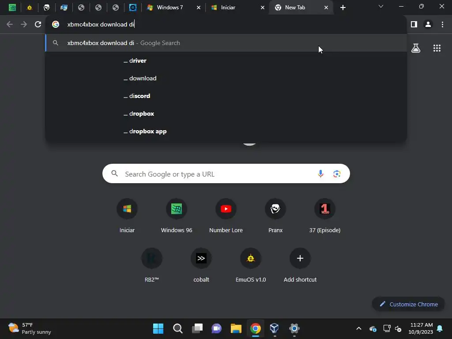Open the weather widget in taskbar
Viewport: 452px width, 339px height.
click(30, 328)
